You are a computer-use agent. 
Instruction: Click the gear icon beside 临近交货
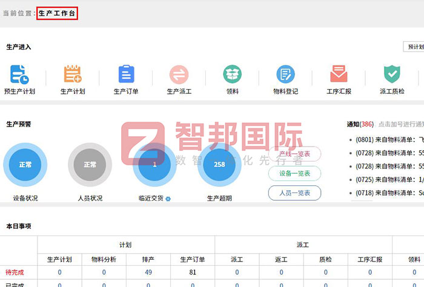[168, 199]
